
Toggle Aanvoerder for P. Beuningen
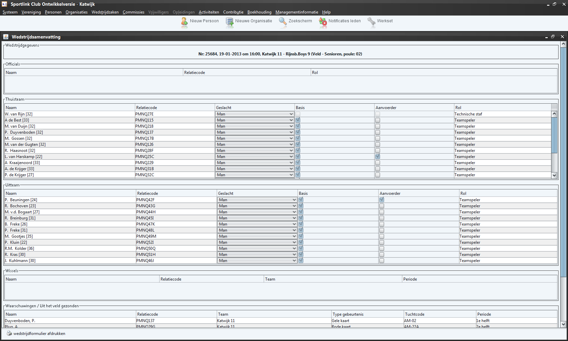click(382, 200)
